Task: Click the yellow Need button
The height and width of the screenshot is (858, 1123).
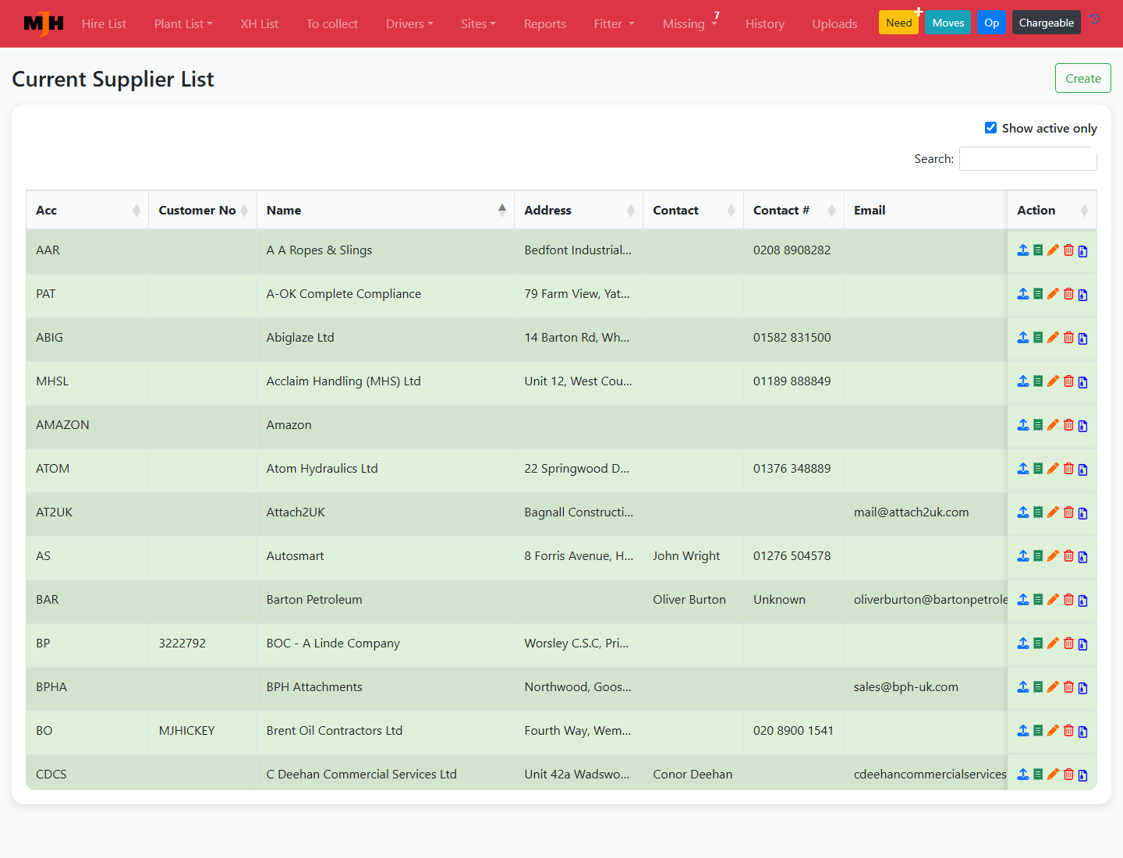Action: pos(898,23)
